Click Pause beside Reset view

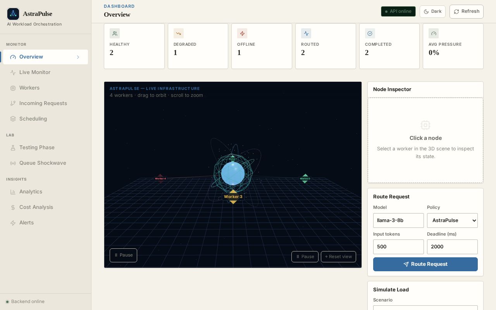[305, 257]
